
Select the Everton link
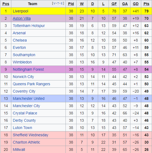19,47
